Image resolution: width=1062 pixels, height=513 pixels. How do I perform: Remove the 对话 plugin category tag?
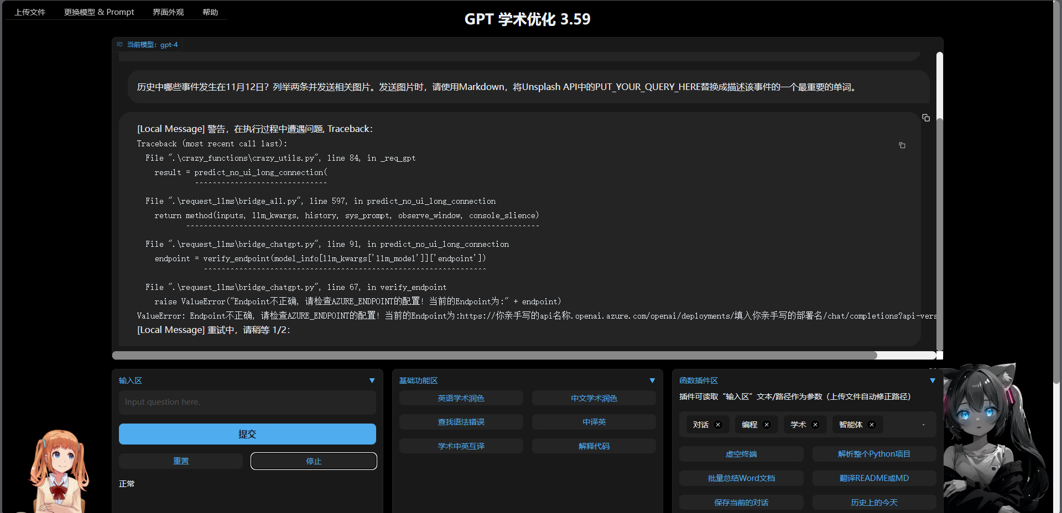[x=717, y=425]
